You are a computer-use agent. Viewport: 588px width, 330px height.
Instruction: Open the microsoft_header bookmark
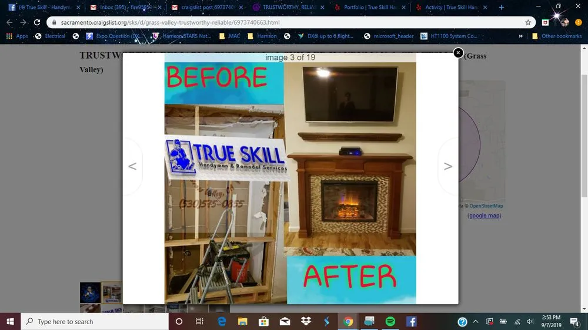click(389, 36)
